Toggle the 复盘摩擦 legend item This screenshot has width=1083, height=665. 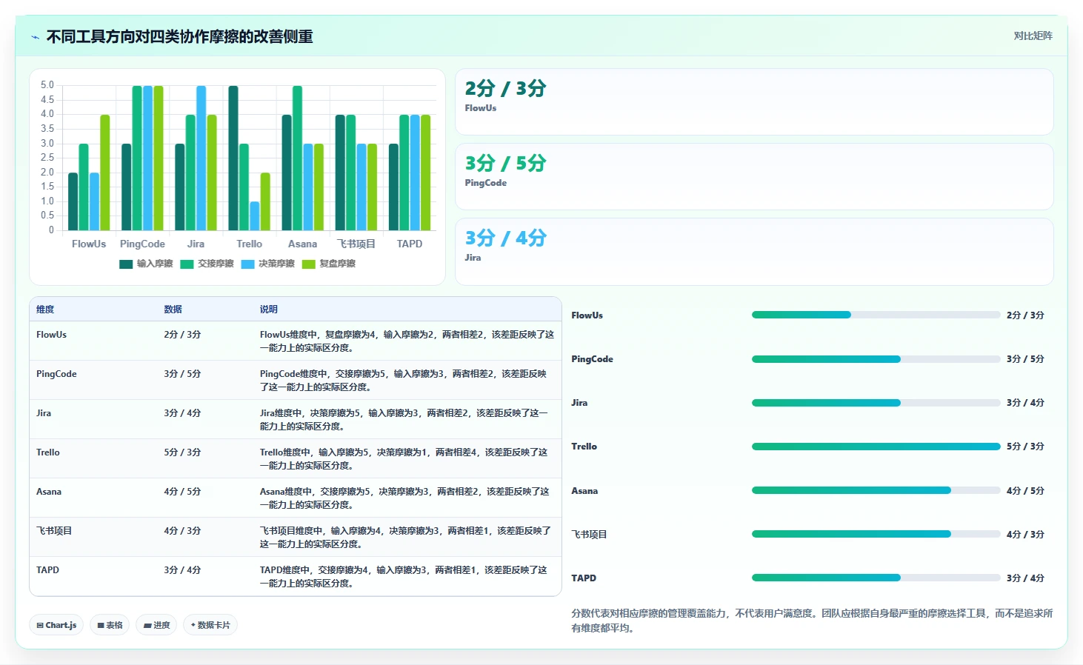328,264
